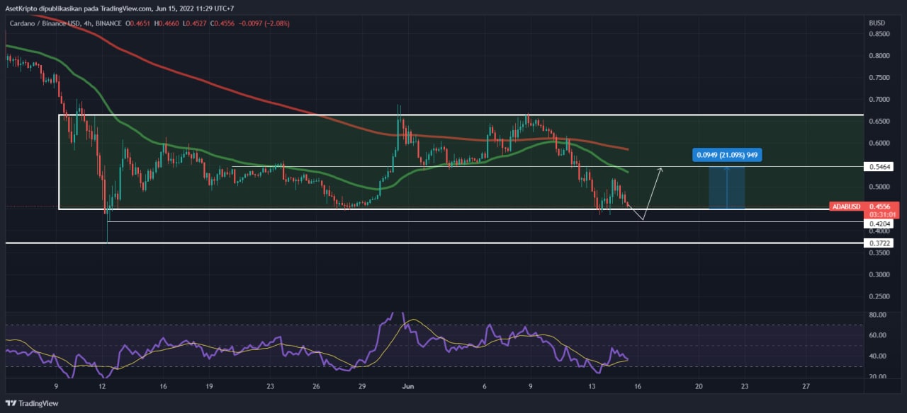Click the 0.3000 price axis label
Viewport: 907px width, 413px height.
(879, 274)
